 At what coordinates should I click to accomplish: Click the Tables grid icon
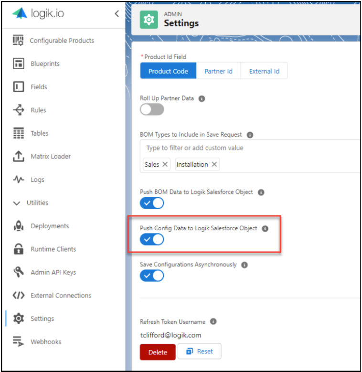click(19, 133)
